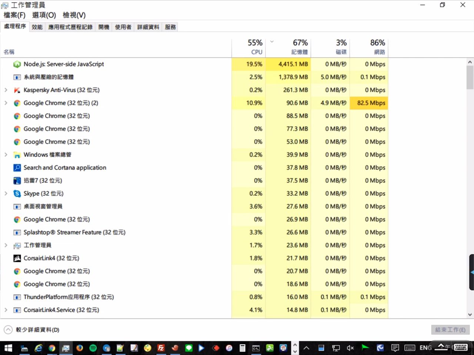This screenshot has height=355, width=474.
Task: Open Google Chrome from the taskbar
Action: 52,348
